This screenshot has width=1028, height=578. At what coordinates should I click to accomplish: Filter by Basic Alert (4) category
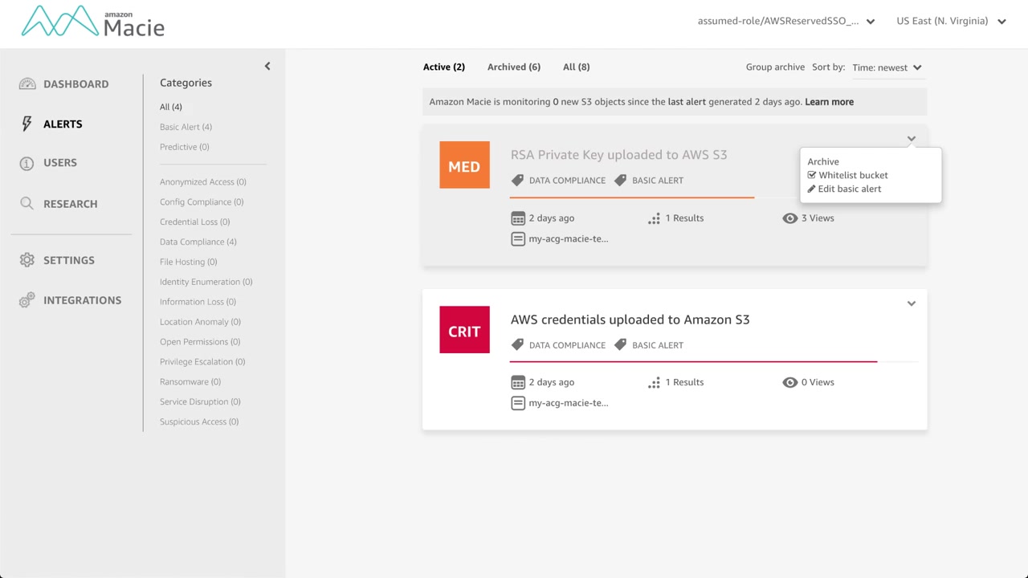tap(186, 127)
